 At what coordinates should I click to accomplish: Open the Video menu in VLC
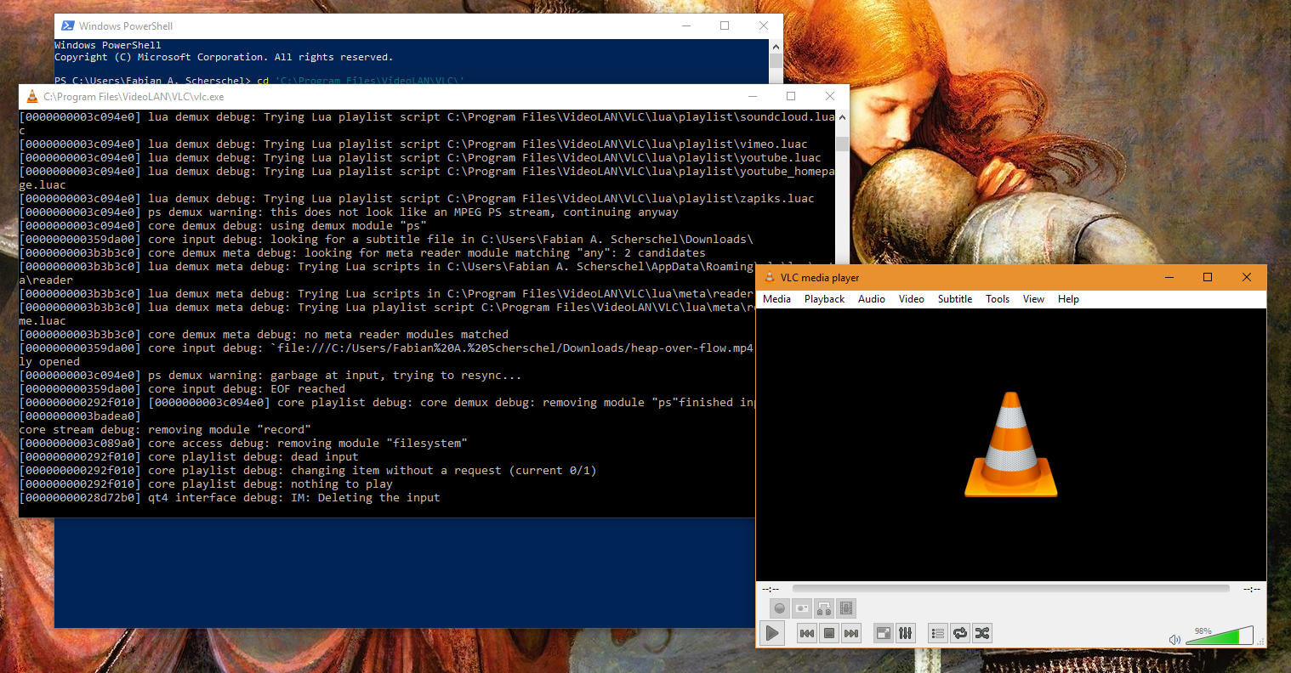(912, 299)
